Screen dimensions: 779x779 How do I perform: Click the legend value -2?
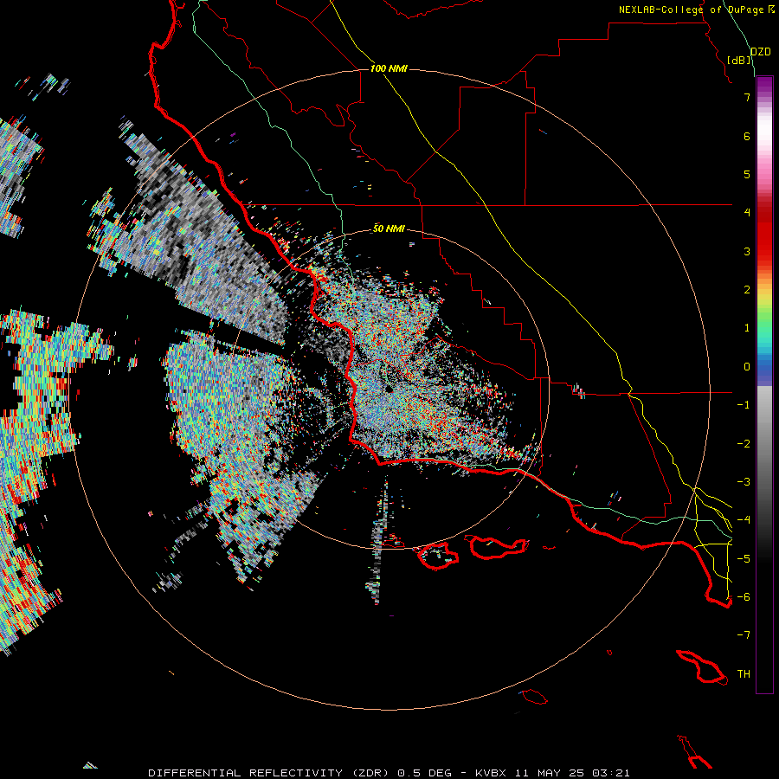(744, 444)
